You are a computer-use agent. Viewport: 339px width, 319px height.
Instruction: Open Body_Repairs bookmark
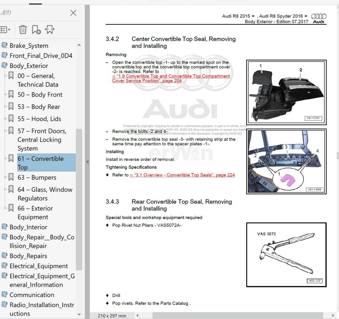pyautogui.click(x=28, y=256)
